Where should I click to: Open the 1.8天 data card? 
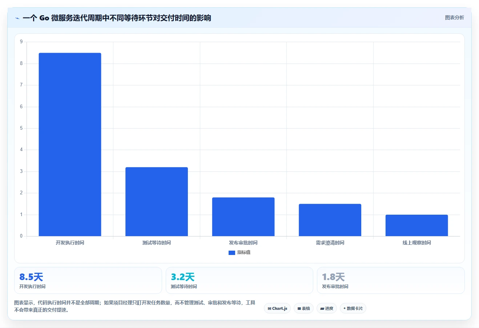391,280
